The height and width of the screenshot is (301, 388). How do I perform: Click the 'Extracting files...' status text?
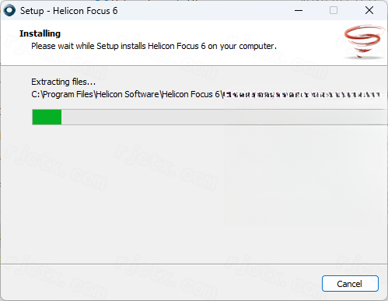(x=63, y=82)
